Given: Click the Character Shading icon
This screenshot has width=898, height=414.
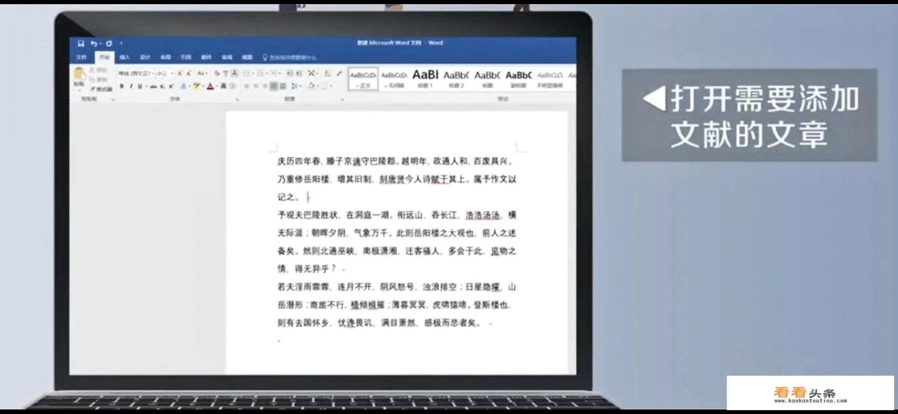Looking at the screenshot, I should [223, 86].
